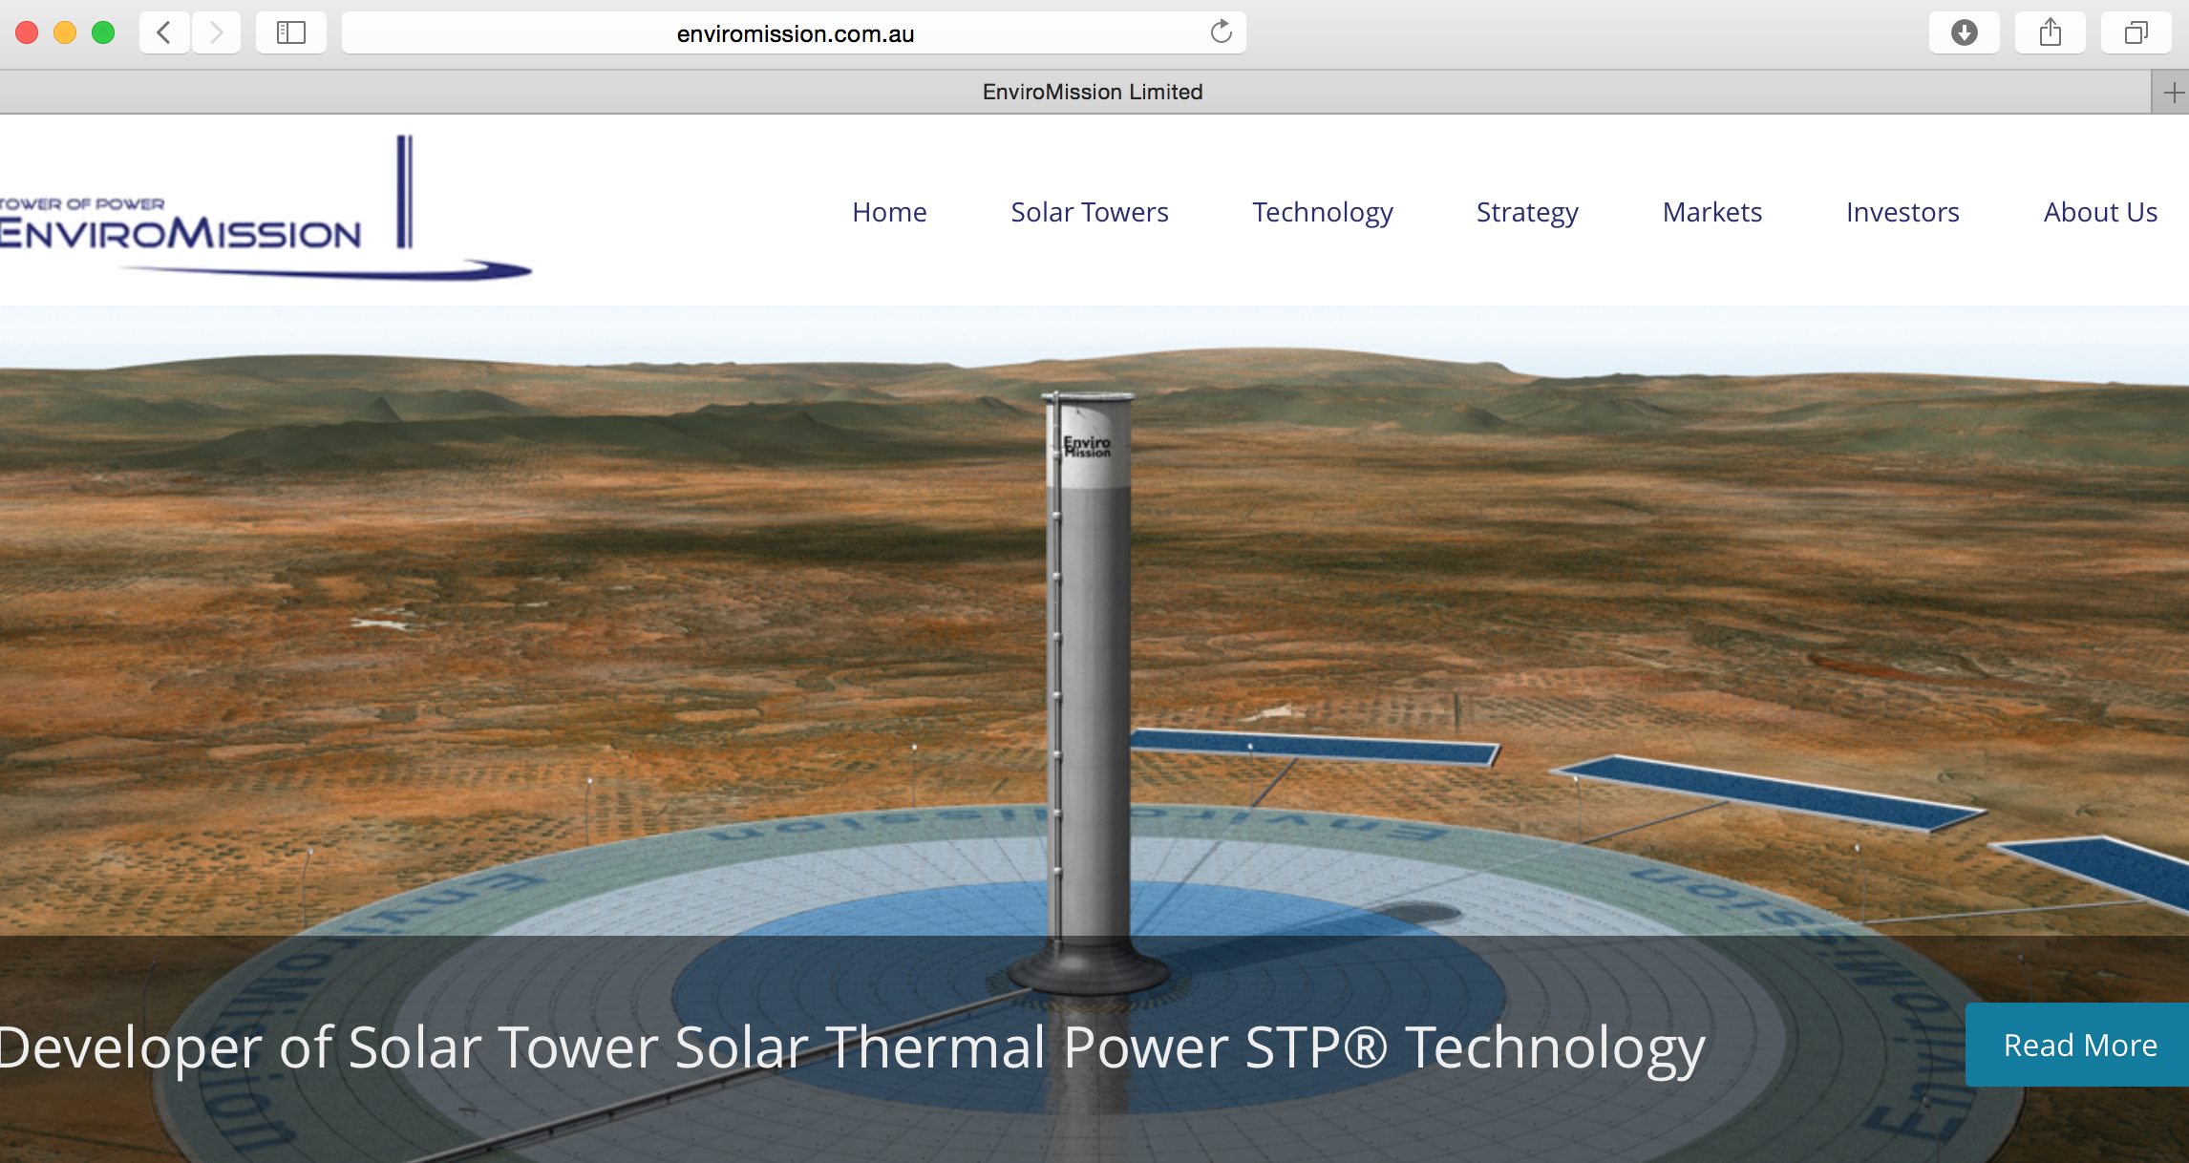Open the About Us menu item
This screenshot has height=1163, width=2189.
pyautogui.click(x=2100, y=212)
